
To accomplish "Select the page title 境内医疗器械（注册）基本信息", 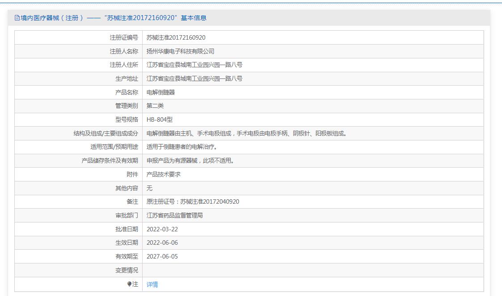I will tap(114, 18).
